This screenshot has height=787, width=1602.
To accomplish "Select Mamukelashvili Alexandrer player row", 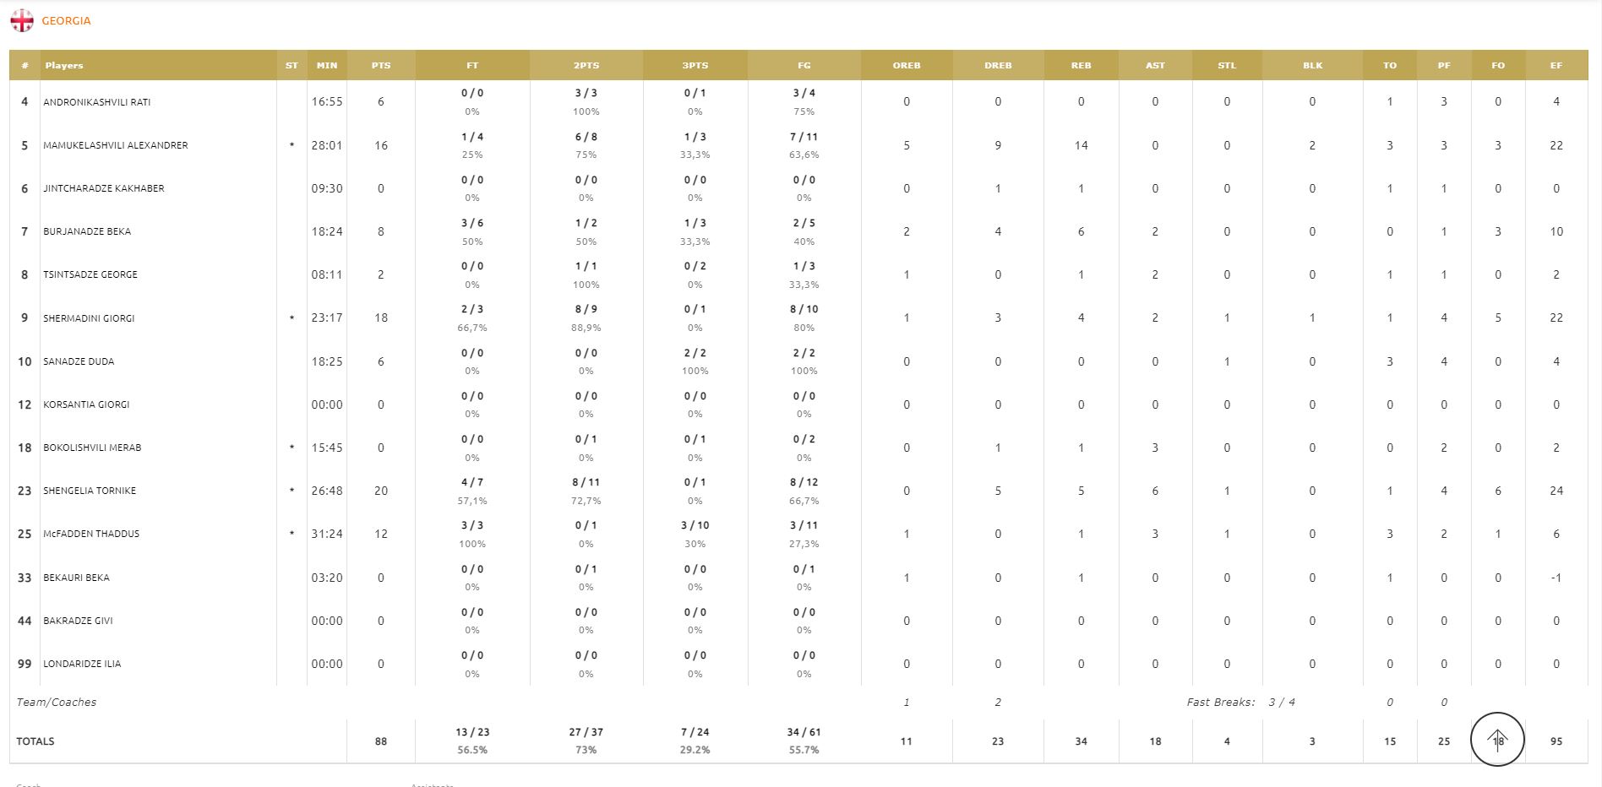I will point(116,145).
